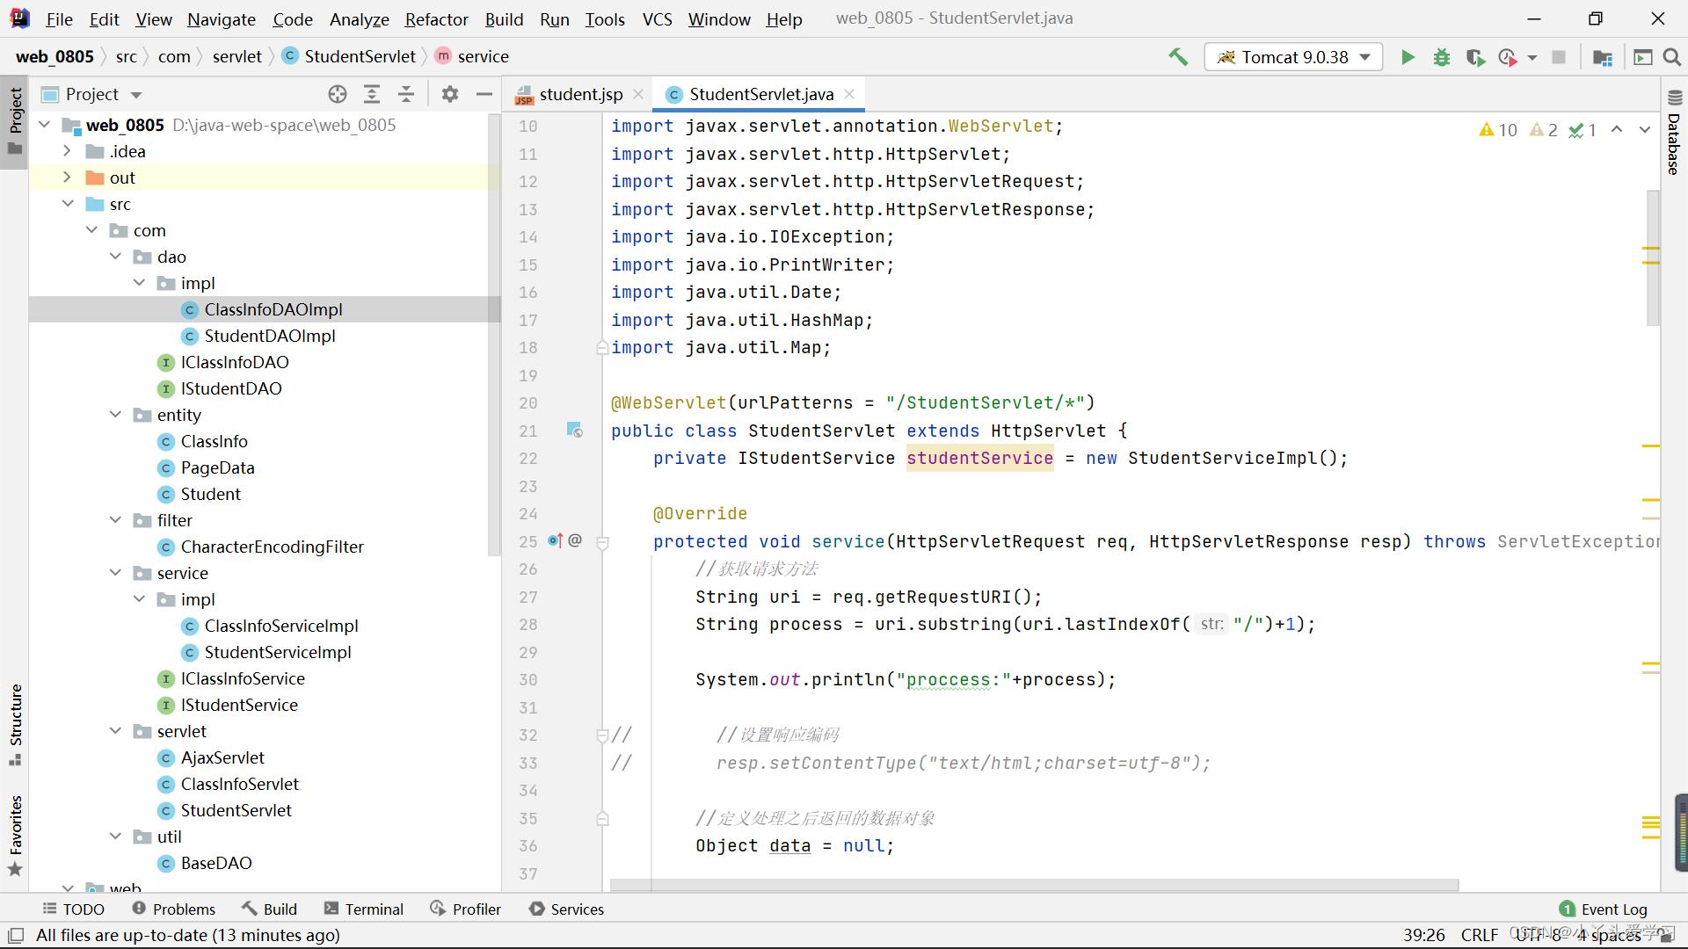Collapse the entity package
Screen dimensions: 1688x949
coord(115,415)
